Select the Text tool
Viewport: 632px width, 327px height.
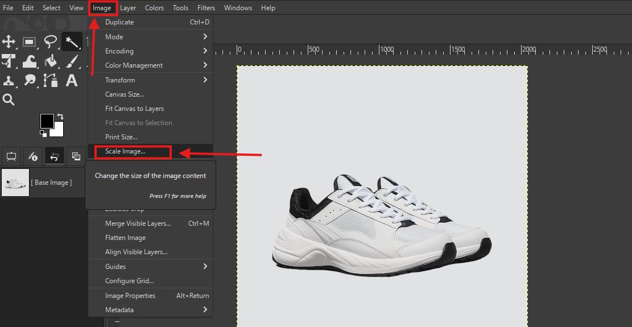[x=72, y=80]
